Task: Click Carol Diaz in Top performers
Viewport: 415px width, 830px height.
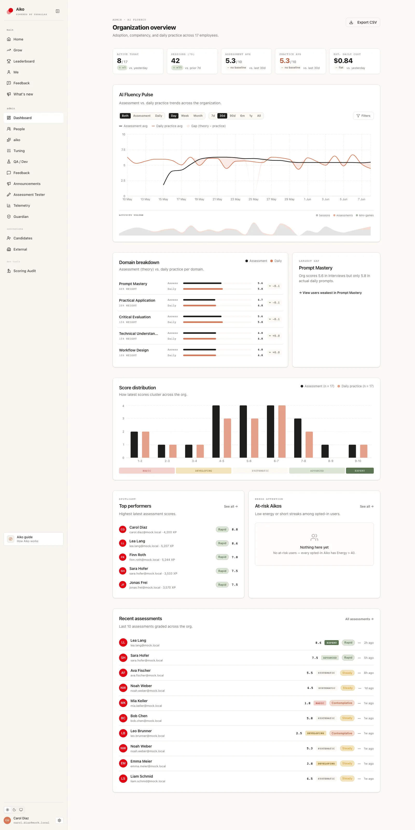Action: click(178, 529)
